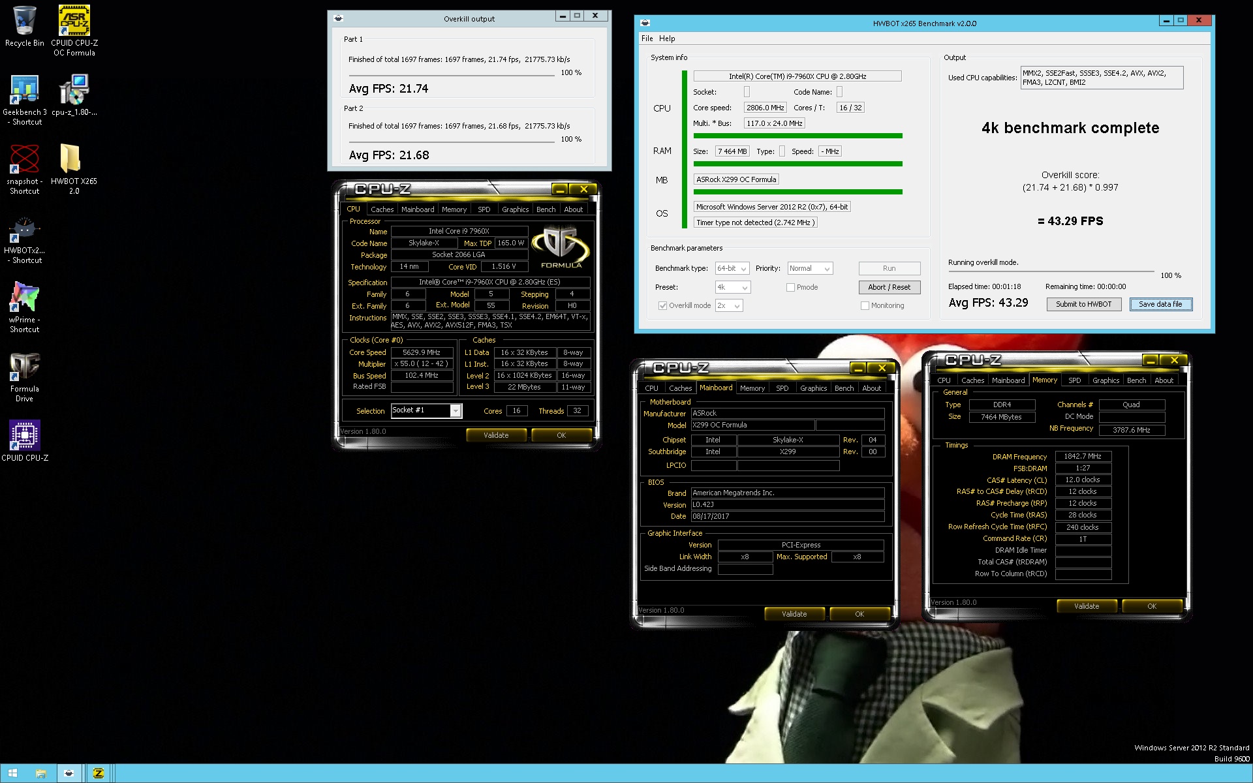This screenshot has width=1253, height=783.
Task: Click OC Formula logo in CPU-Z
Action: pyautogui.click(x=561, y=247)
